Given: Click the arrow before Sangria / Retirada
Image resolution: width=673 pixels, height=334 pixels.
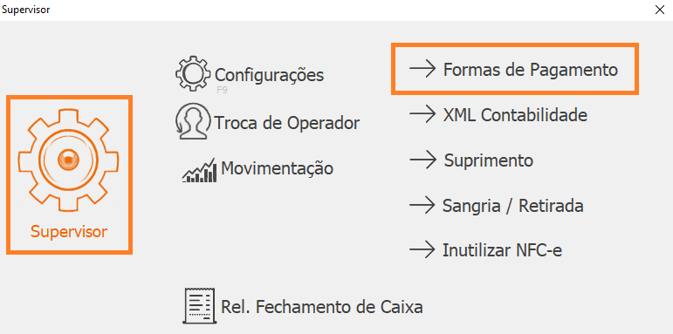Looking at the screenshot, I should (x=422, y=206).
